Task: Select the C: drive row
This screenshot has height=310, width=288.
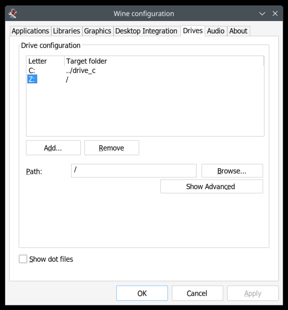Action: (x=145, y=70)
